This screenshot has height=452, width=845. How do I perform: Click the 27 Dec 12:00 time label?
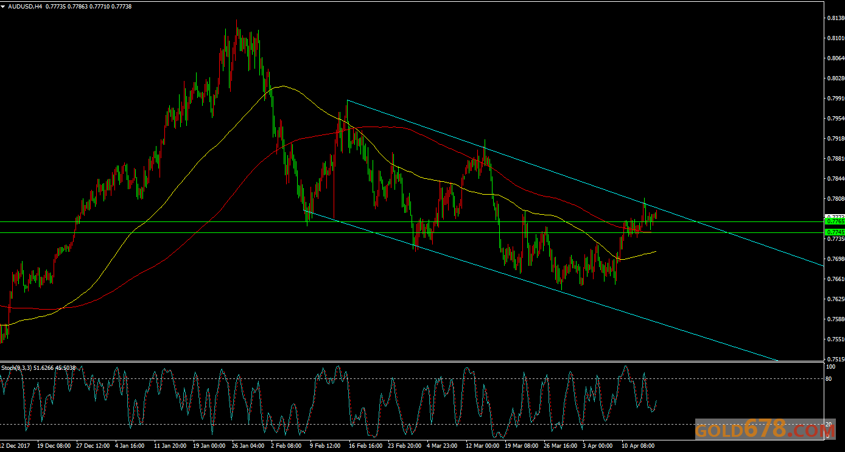92,446
